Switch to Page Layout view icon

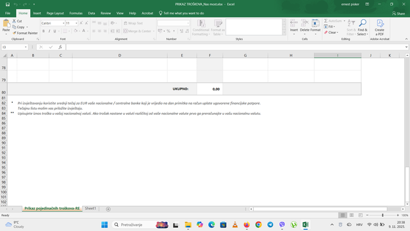pos(352,216)
